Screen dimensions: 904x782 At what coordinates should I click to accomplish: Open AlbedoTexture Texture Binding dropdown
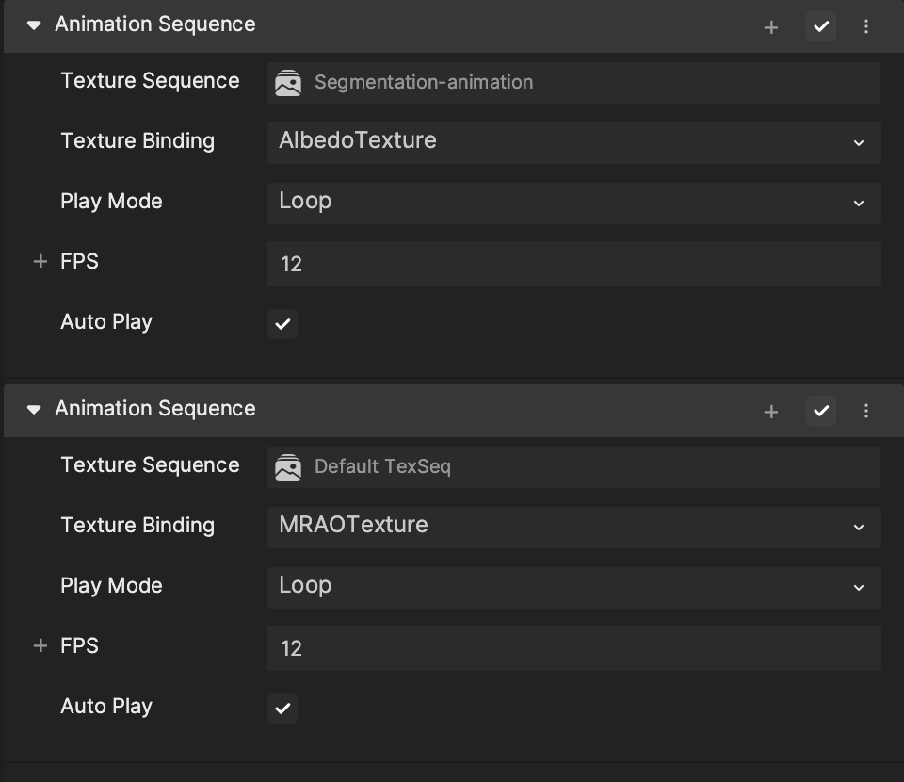573,142
